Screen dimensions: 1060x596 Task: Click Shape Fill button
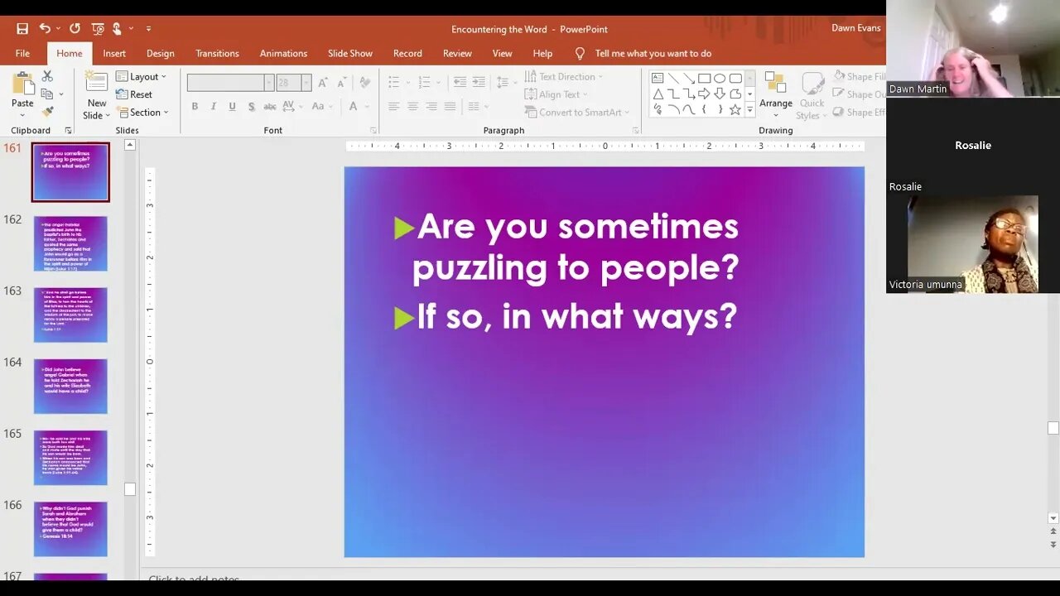click(x=860, y=76)
